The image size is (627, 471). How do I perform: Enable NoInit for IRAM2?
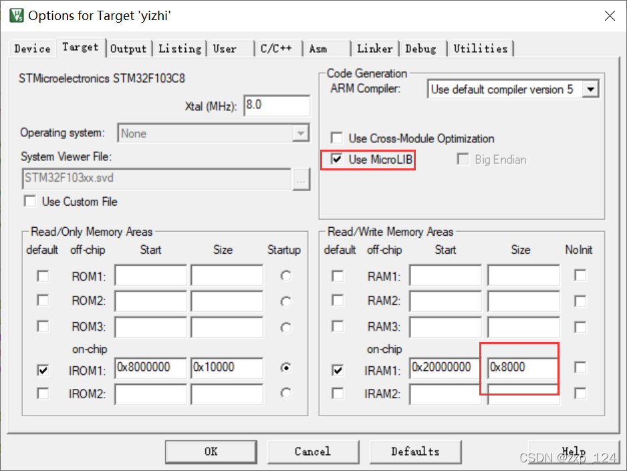580,393
